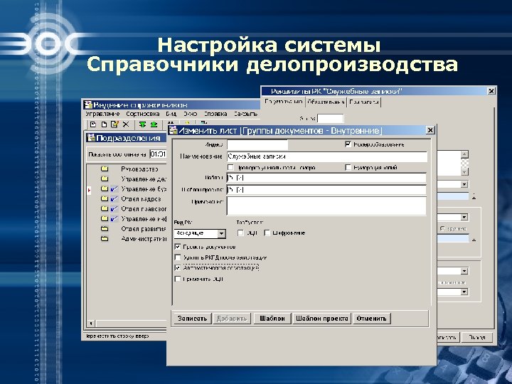Close the Изменить лист dialog
Screen dimensions: 512x384
(x=430, y=130)
